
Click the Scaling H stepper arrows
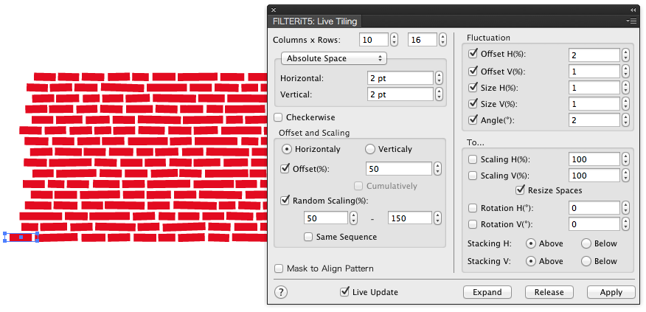click(x=625, y=159)
